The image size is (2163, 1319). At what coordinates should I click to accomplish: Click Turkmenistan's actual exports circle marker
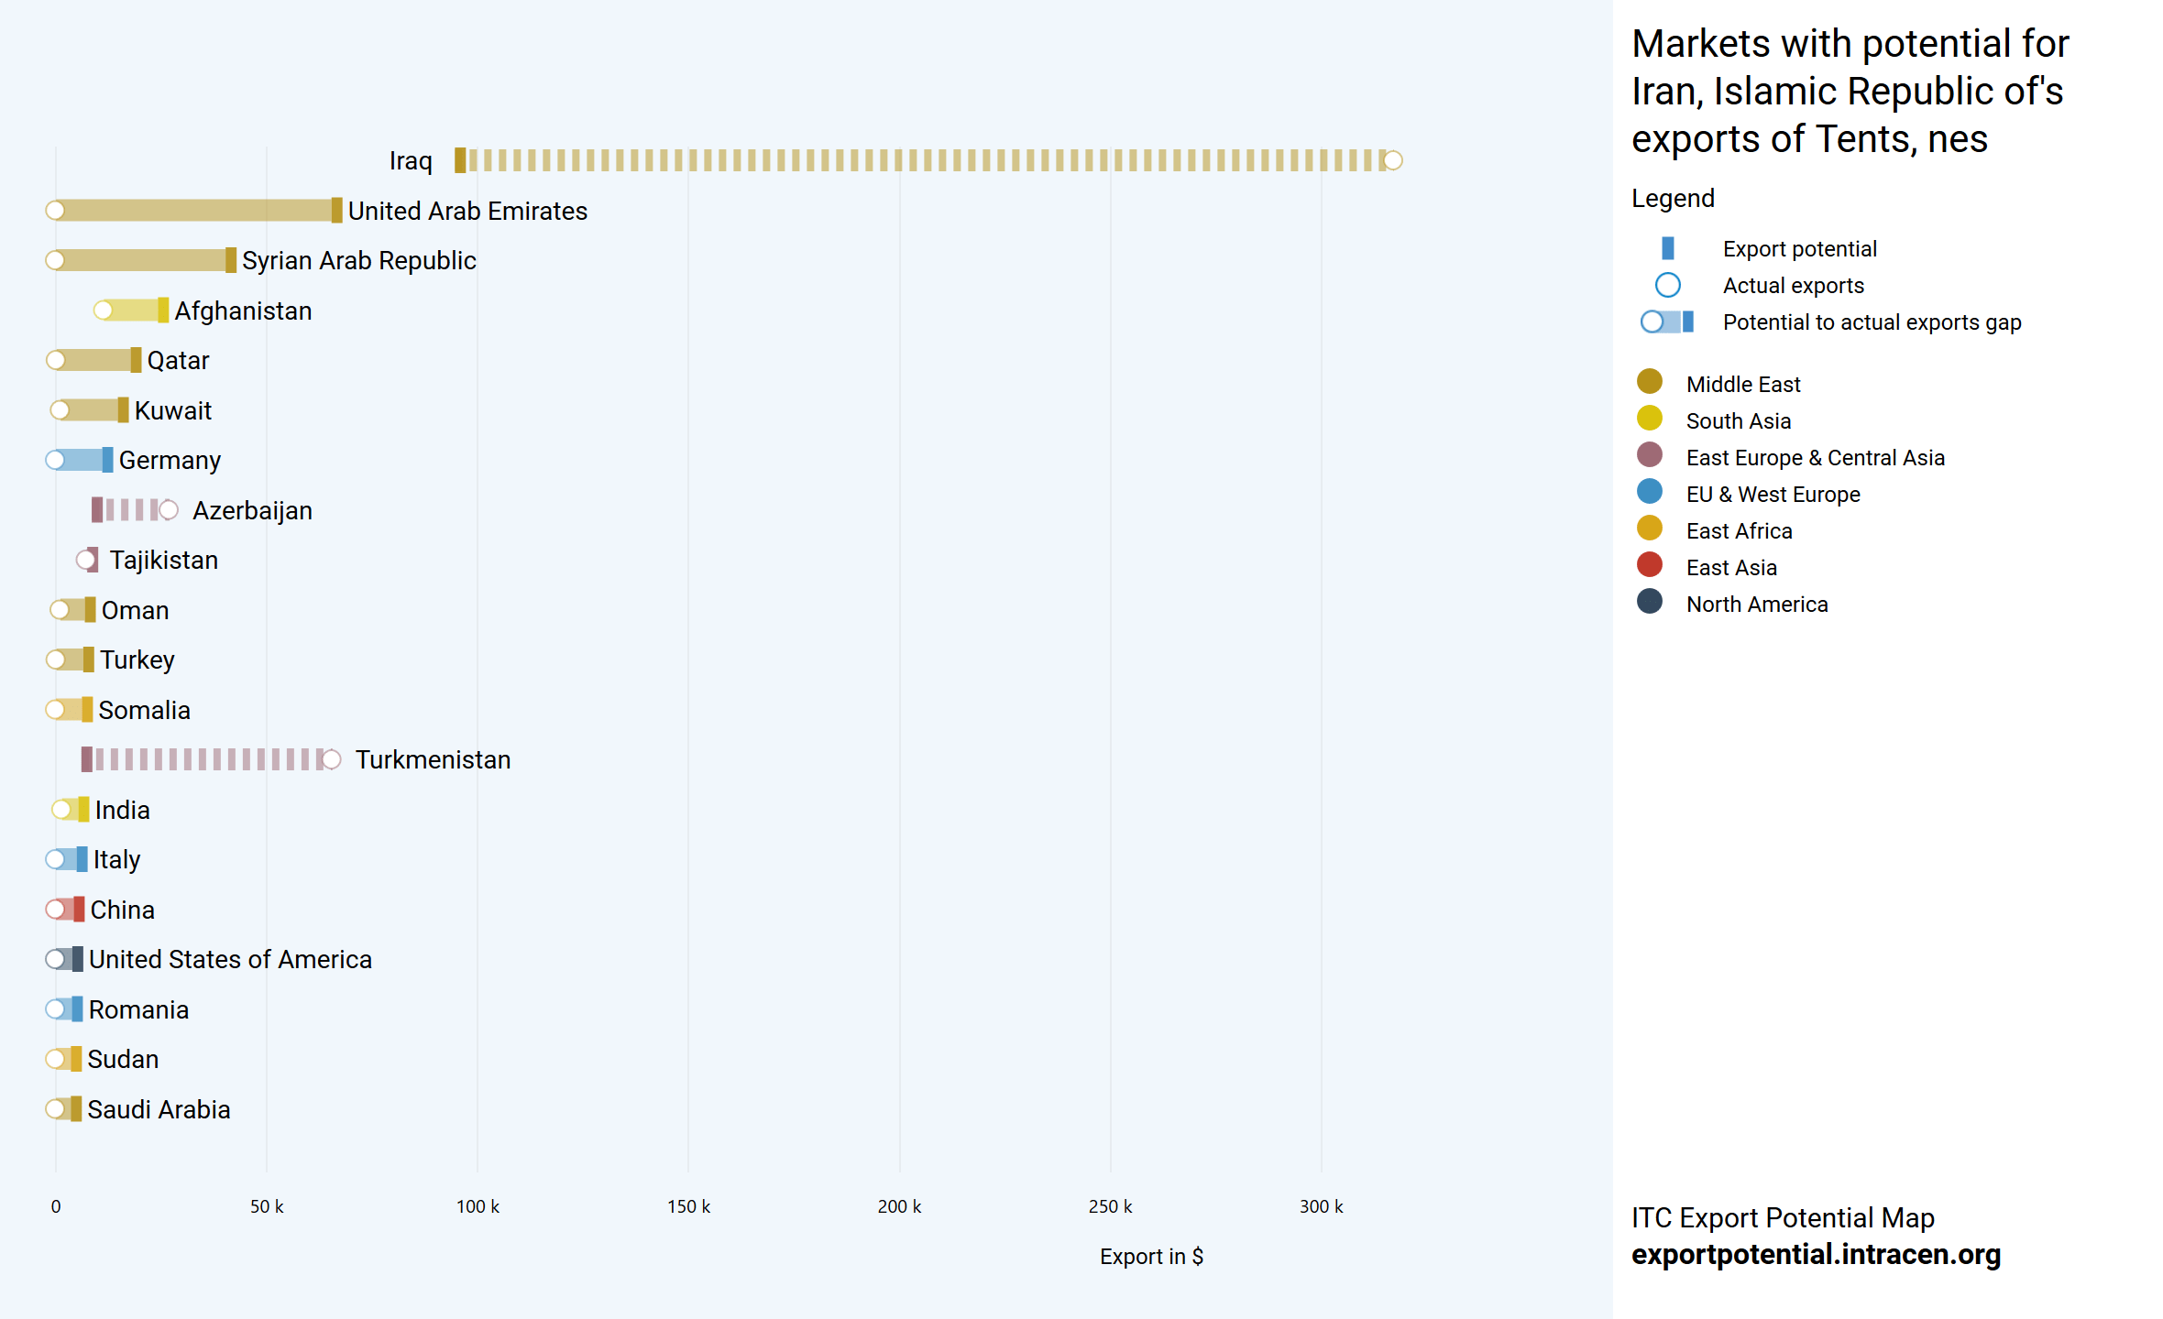(x=332, y=759)
